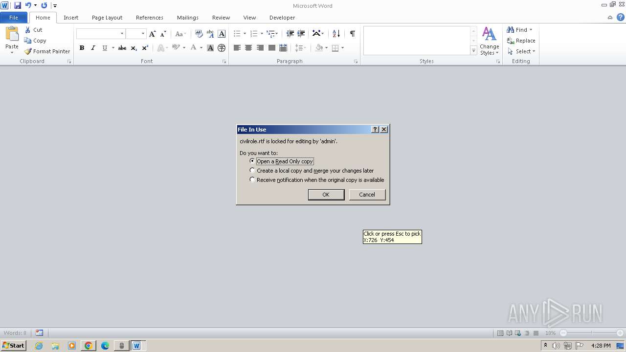Open the font size dropdown

143,34
